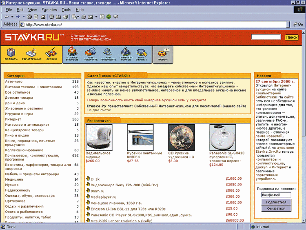The width and height of the screenshot is (306, 230).
Task: Click the hand icon beside Di.sk listing
Action: (x=88, y=179)
